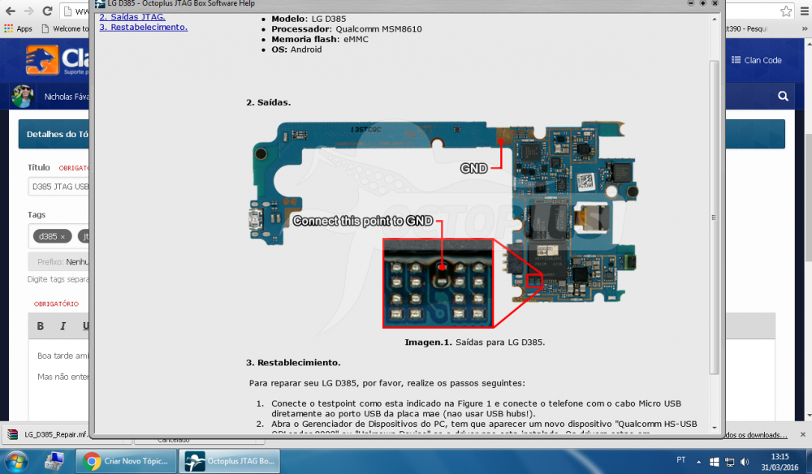Open the Windows Start menu
Image resolution: width=812 pixels, height=474 pixels.
pos(15,460)
